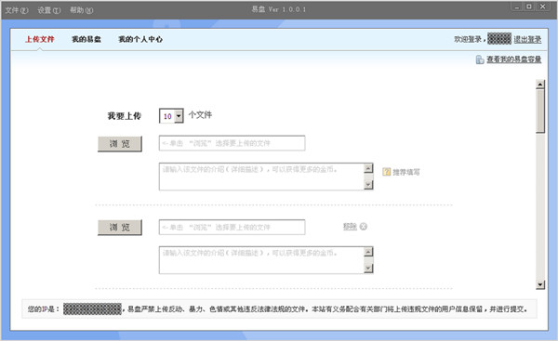
Task: Click second description box scroll-down arrow
Action: [368, 269]
